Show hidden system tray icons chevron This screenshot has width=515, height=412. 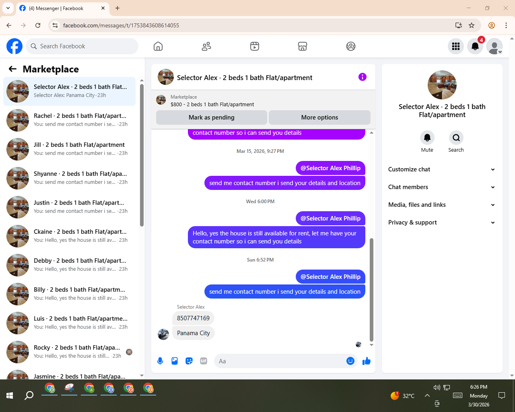point(427,396)
